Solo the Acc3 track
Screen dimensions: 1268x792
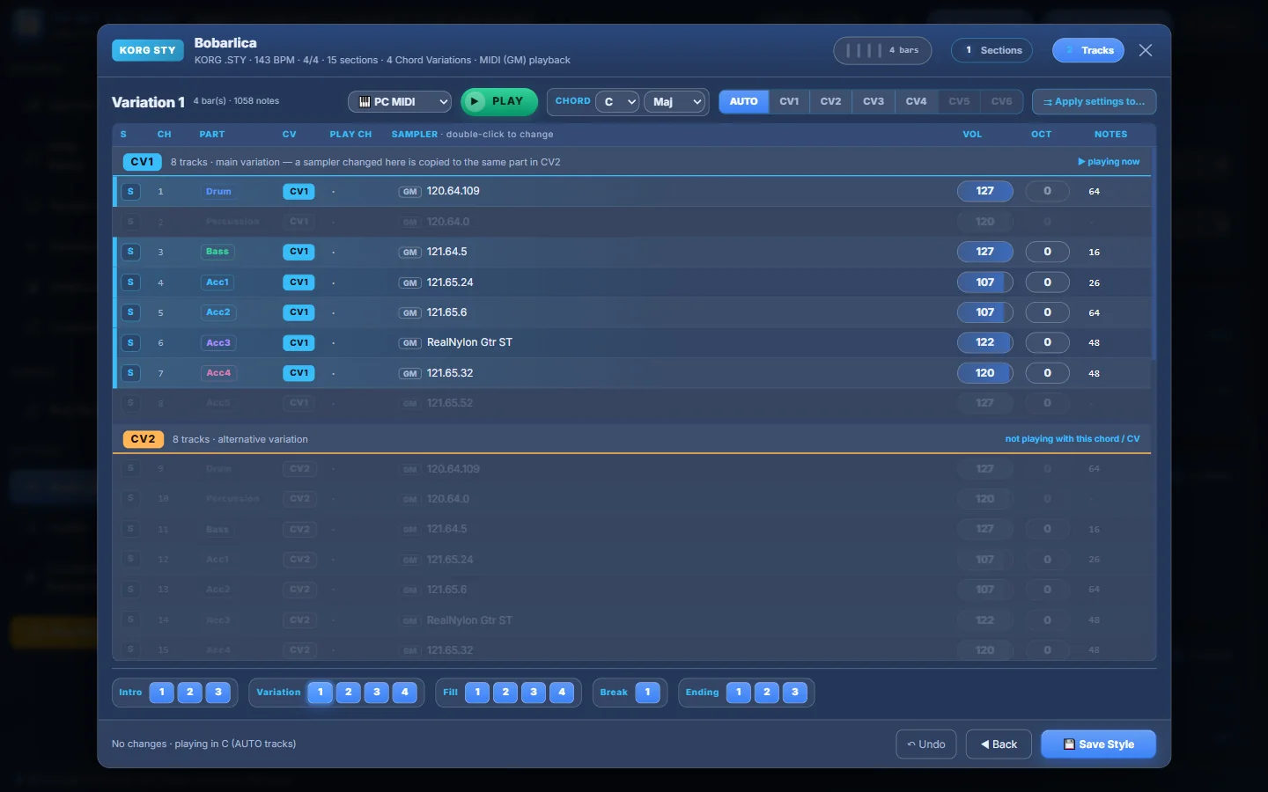click(x=130, y=343)
